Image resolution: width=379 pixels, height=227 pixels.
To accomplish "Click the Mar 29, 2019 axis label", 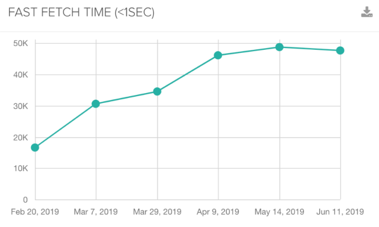I will (x=157, y=212).
